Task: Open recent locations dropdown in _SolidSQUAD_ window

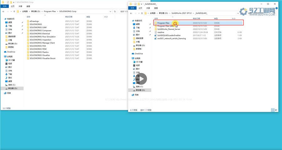Action: coord(139,13)
